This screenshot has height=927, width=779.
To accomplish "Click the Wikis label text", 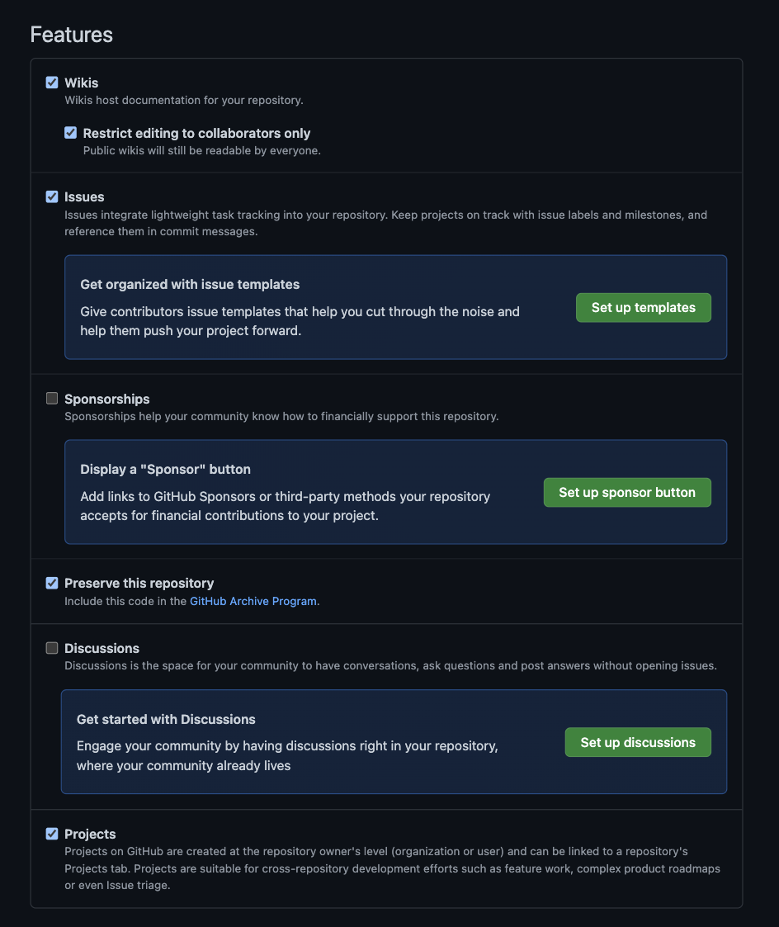I will pyautogui.click(x=82, y=83).
